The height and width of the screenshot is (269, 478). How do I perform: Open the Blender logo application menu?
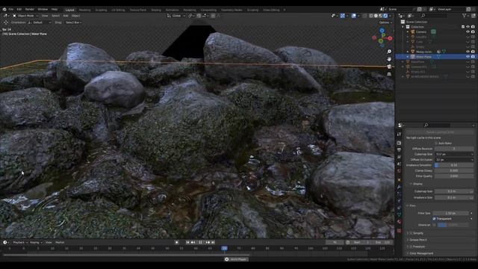4,10
